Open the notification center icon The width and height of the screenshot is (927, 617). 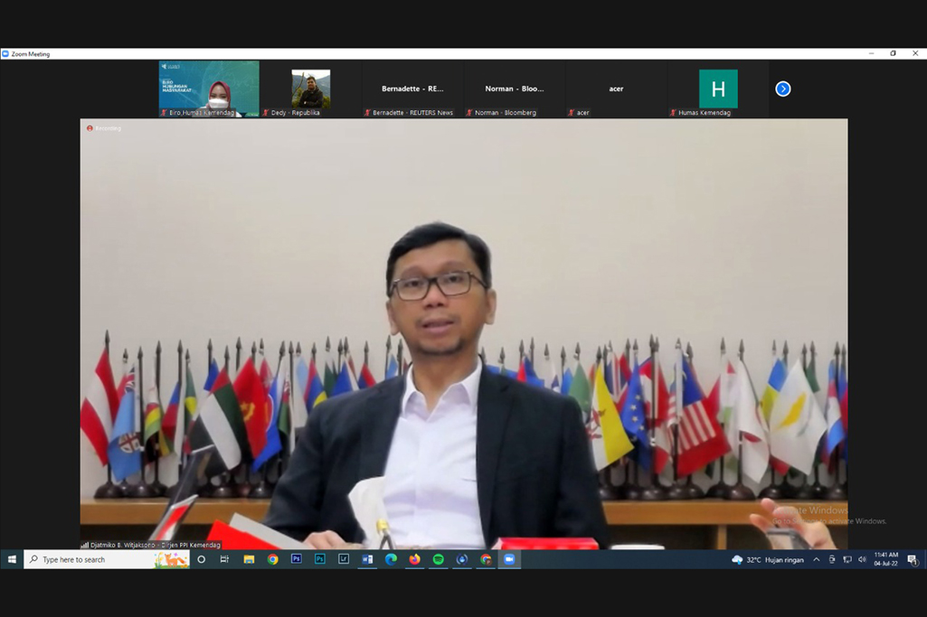[912, 559]
